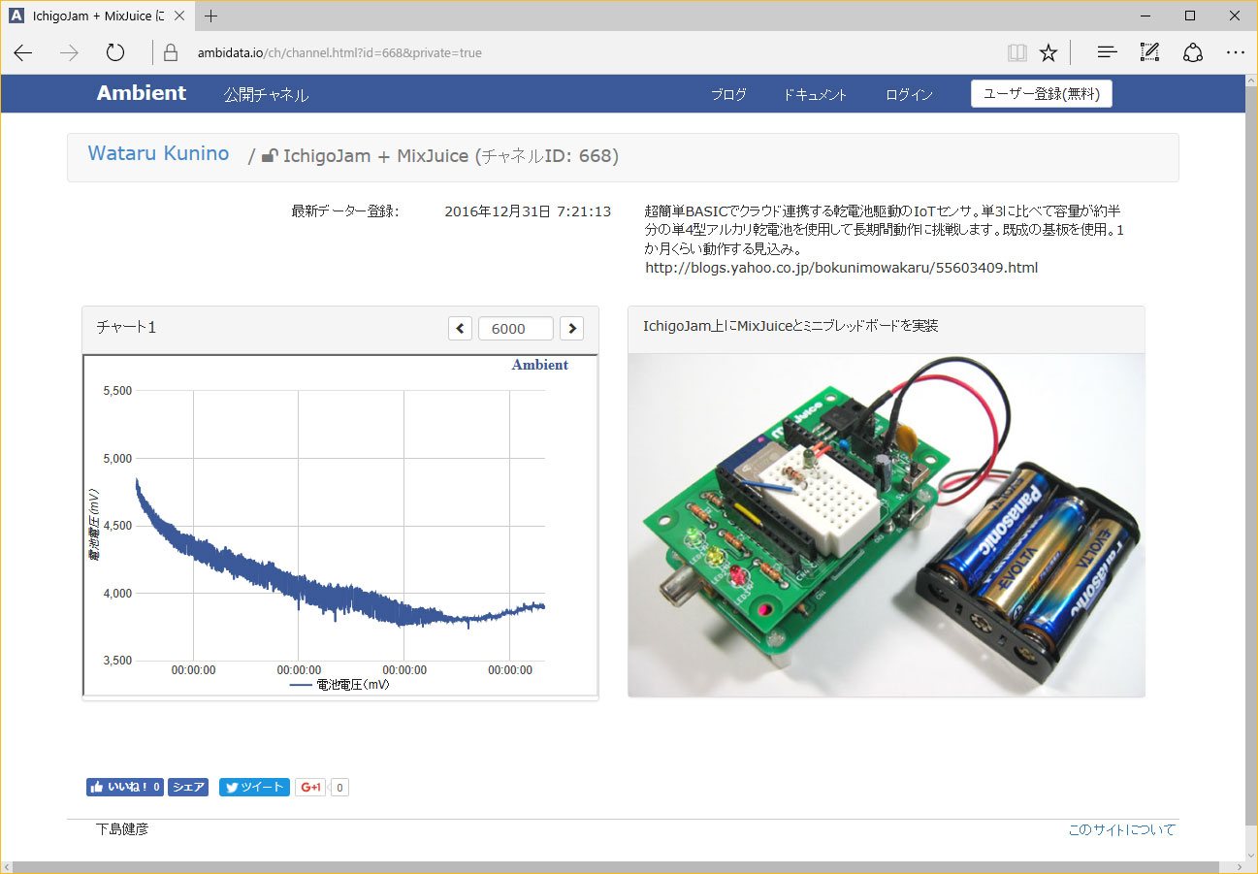1258x874 pixels.
Task: Click the 下島健彦 footer text
Action: [x=122, y=829]
